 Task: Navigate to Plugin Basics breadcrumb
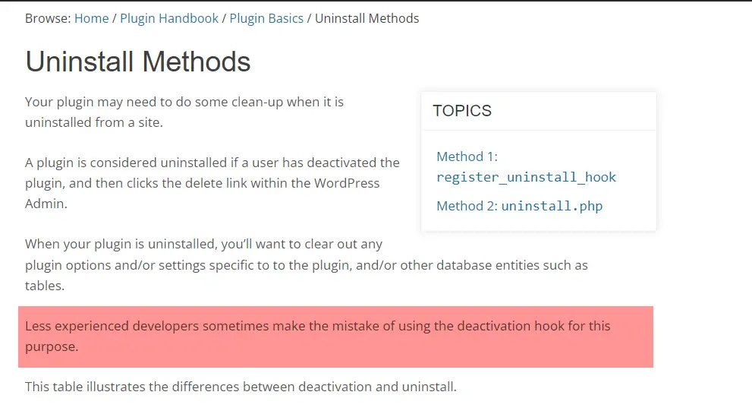pos(266,18)
